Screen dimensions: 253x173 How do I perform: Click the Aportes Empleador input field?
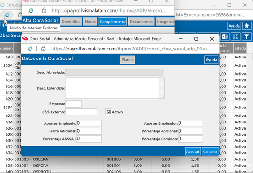(190, 123)
